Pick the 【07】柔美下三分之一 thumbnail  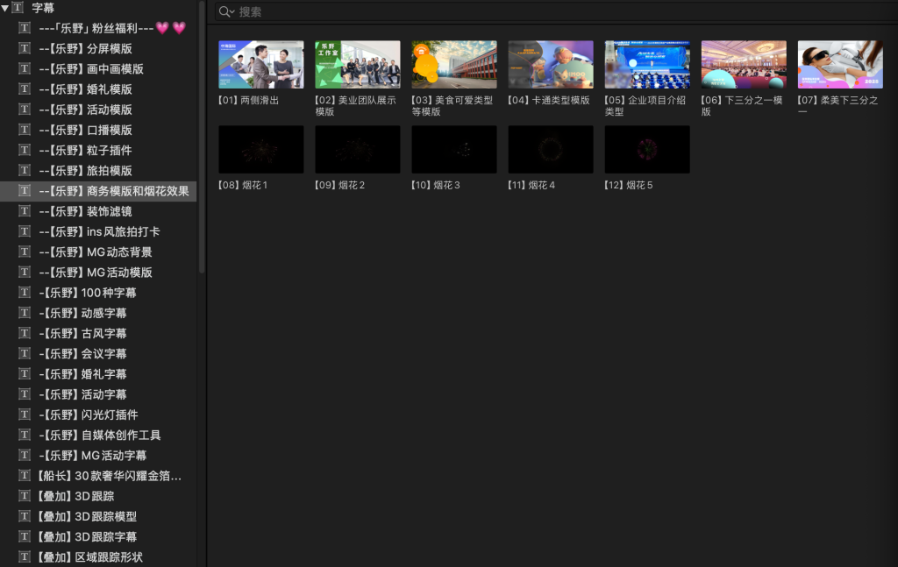pyautogui.click(x=840, y=64)
